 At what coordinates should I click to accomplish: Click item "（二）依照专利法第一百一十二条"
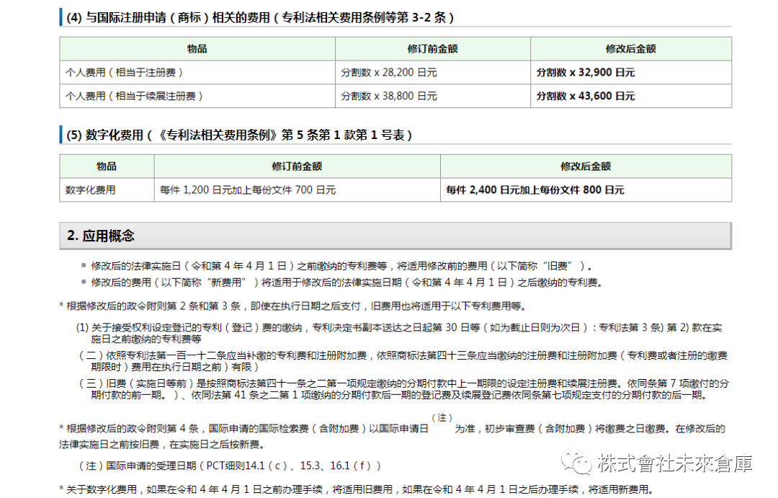point(403,361)
